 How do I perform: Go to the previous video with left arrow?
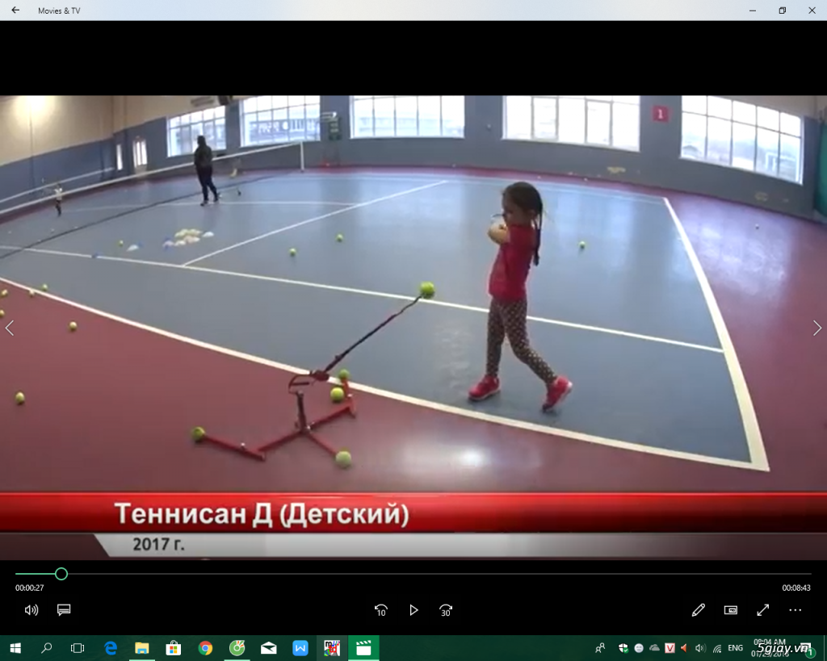coord(10,328)
